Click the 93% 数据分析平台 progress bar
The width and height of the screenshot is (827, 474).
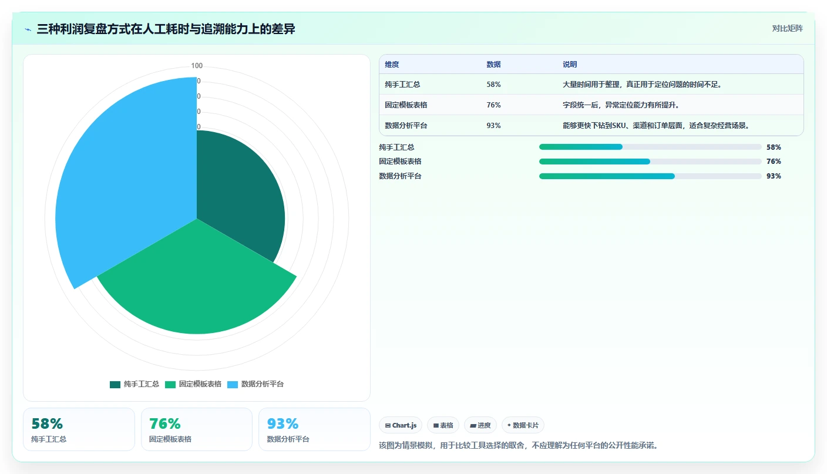[650, 176]
